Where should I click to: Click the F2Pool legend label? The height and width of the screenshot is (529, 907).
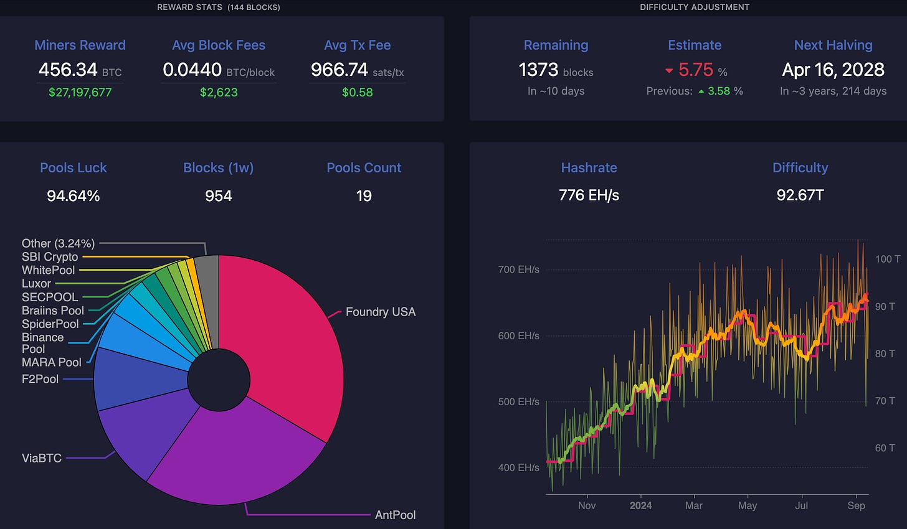(x=39, y=378)
